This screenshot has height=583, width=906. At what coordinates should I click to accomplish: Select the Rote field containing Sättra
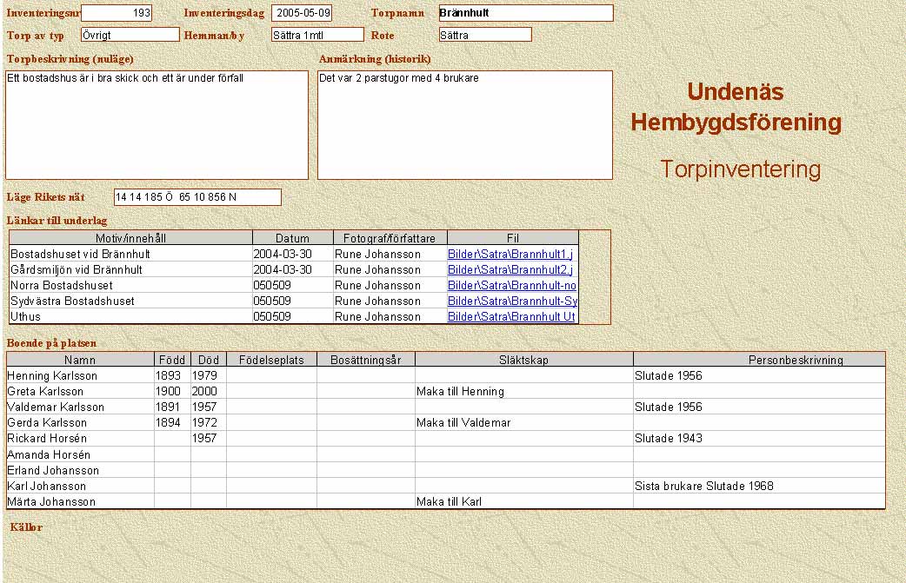pos(484,35)
